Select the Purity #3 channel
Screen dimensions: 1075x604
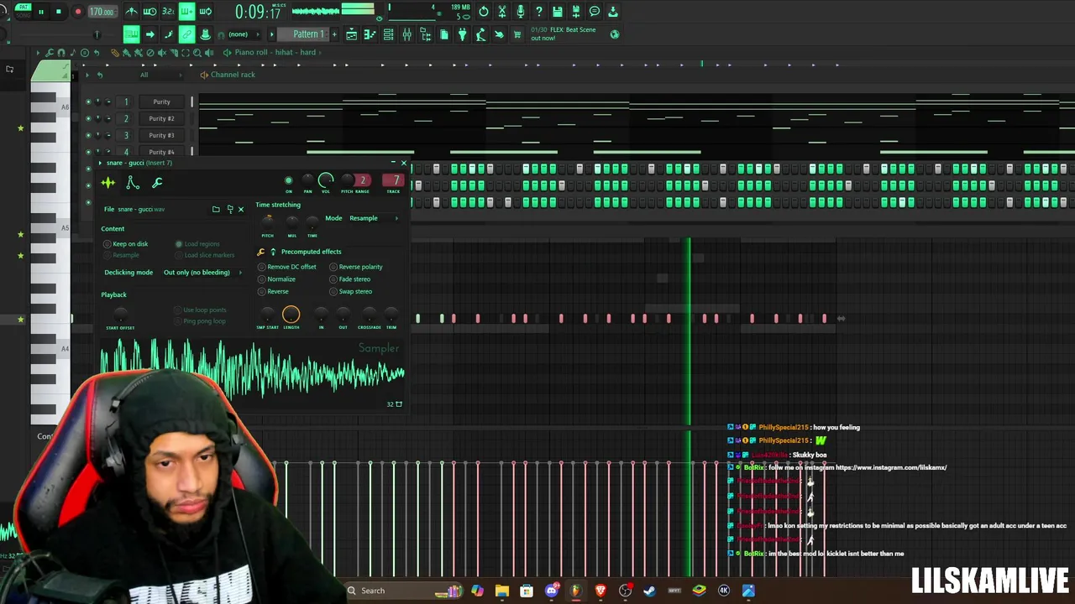(161, 135)
